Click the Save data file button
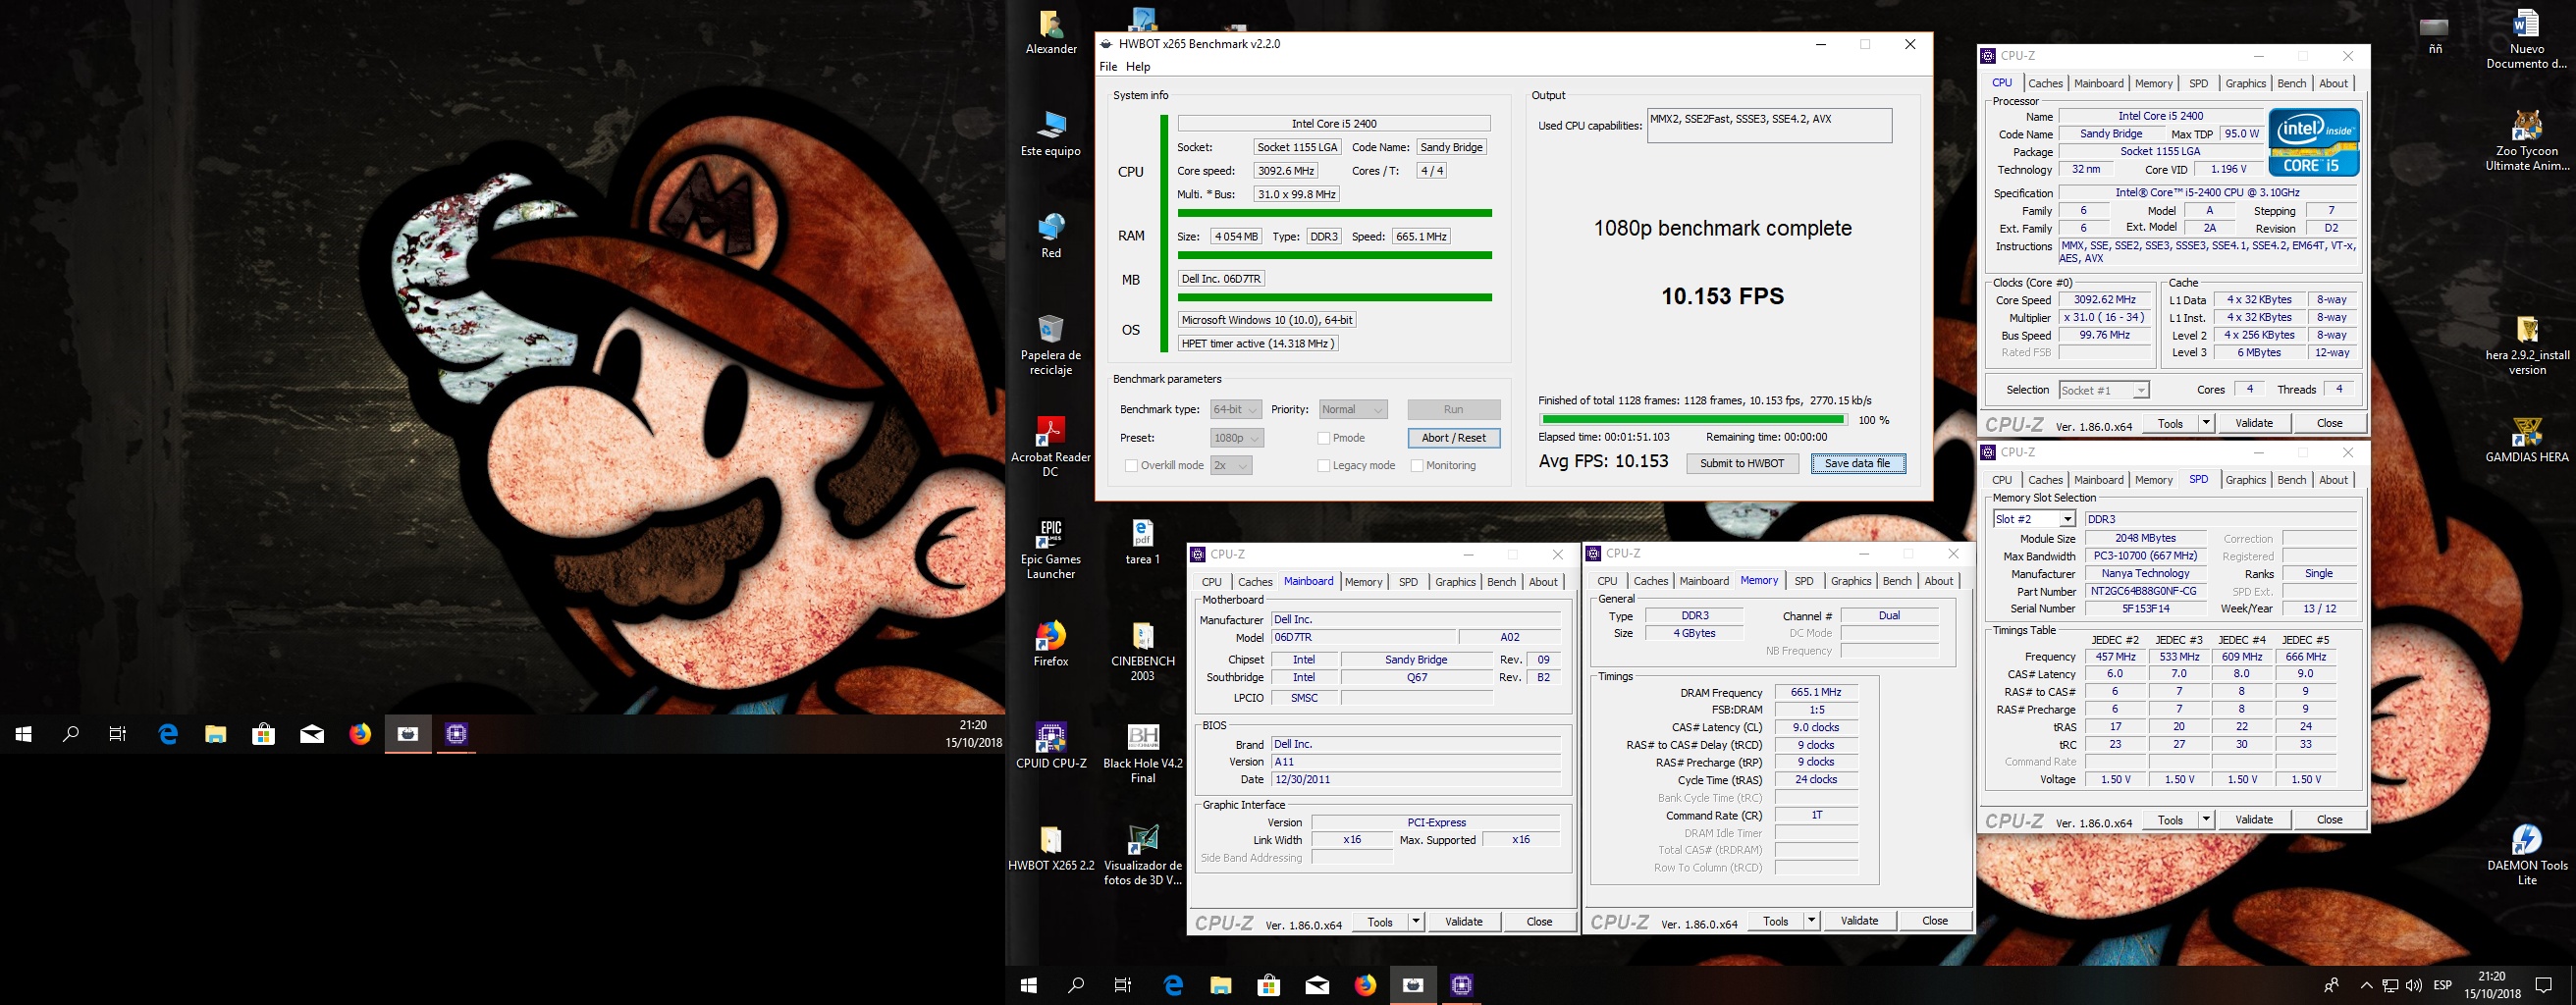This screenshot has height=1005, width=2576. [1858, 464]
